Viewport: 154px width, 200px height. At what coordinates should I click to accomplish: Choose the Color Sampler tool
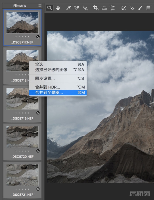(x=76, y=8)
